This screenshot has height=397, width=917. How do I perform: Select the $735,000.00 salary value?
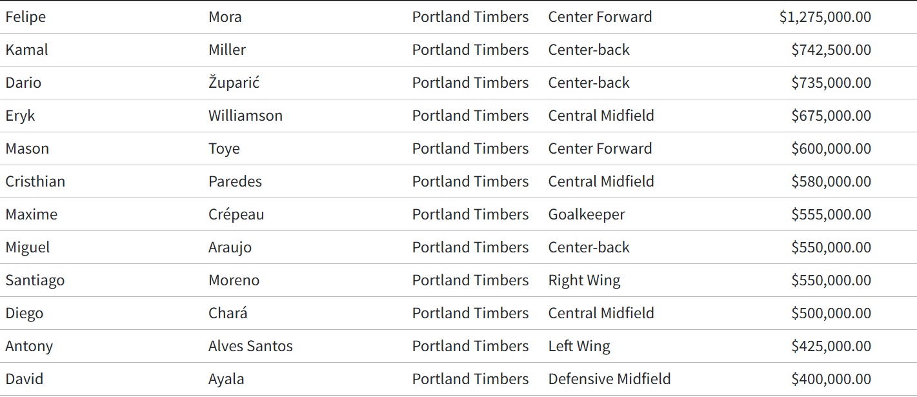(x=831, y=83)
